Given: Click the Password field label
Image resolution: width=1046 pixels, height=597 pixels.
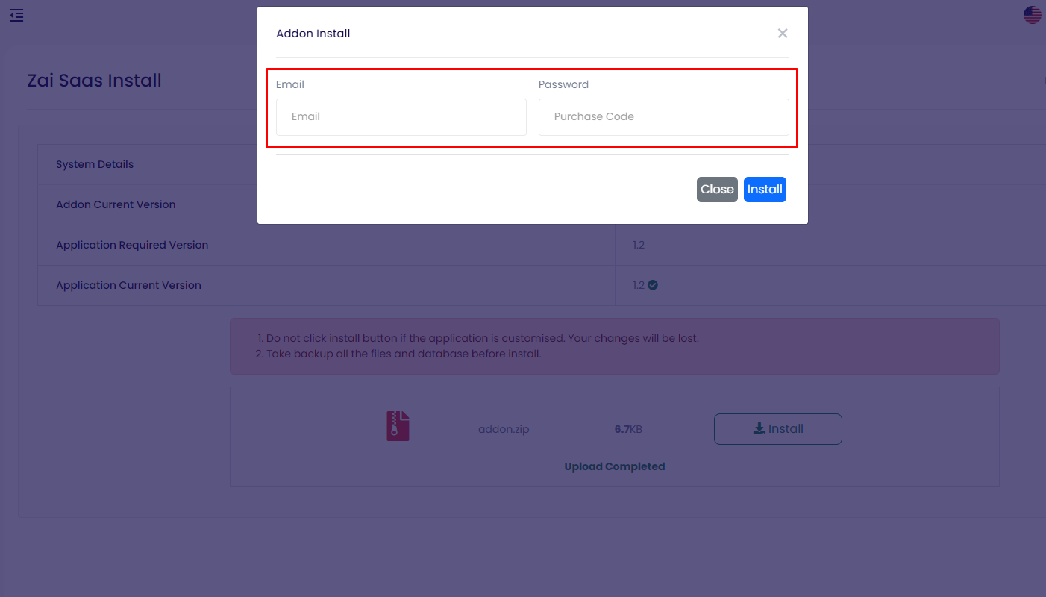Looking at the screenshot, I should pos(563,84).
